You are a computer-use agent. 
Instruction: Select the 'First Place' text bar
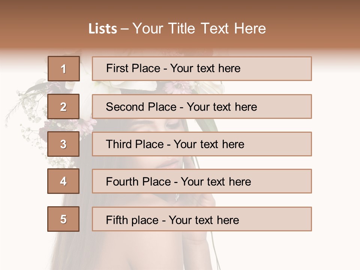click(x=202, y=69)
